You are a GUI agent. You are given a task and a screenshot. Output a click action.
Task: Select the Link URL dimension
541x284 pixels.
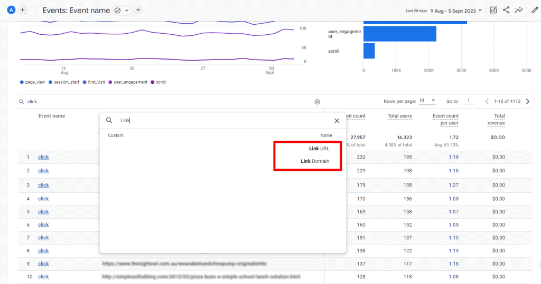319,149
